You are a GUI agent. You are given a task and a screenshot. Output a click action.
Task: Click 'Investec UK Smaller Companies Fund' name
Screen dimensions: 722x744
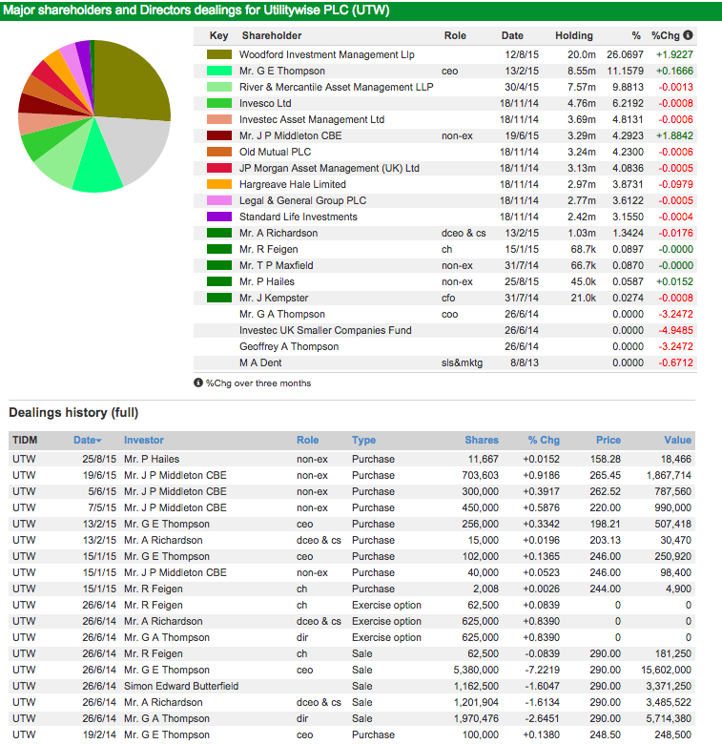pyautogui.click(x=325, y=330)
